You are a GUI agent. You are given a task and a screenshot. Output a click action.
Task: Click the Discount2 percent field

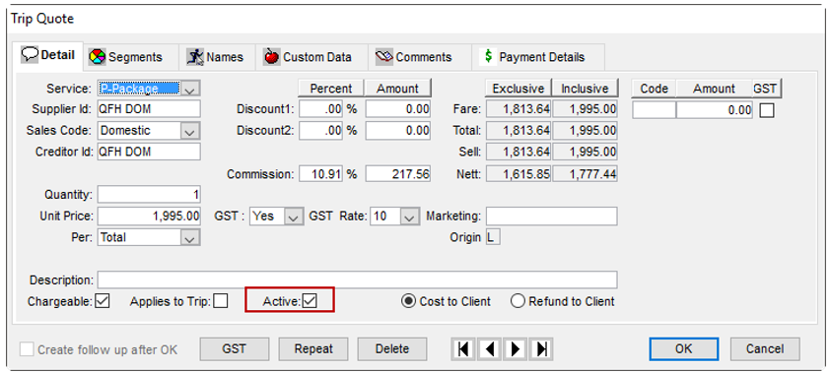[x=320, y=131]
